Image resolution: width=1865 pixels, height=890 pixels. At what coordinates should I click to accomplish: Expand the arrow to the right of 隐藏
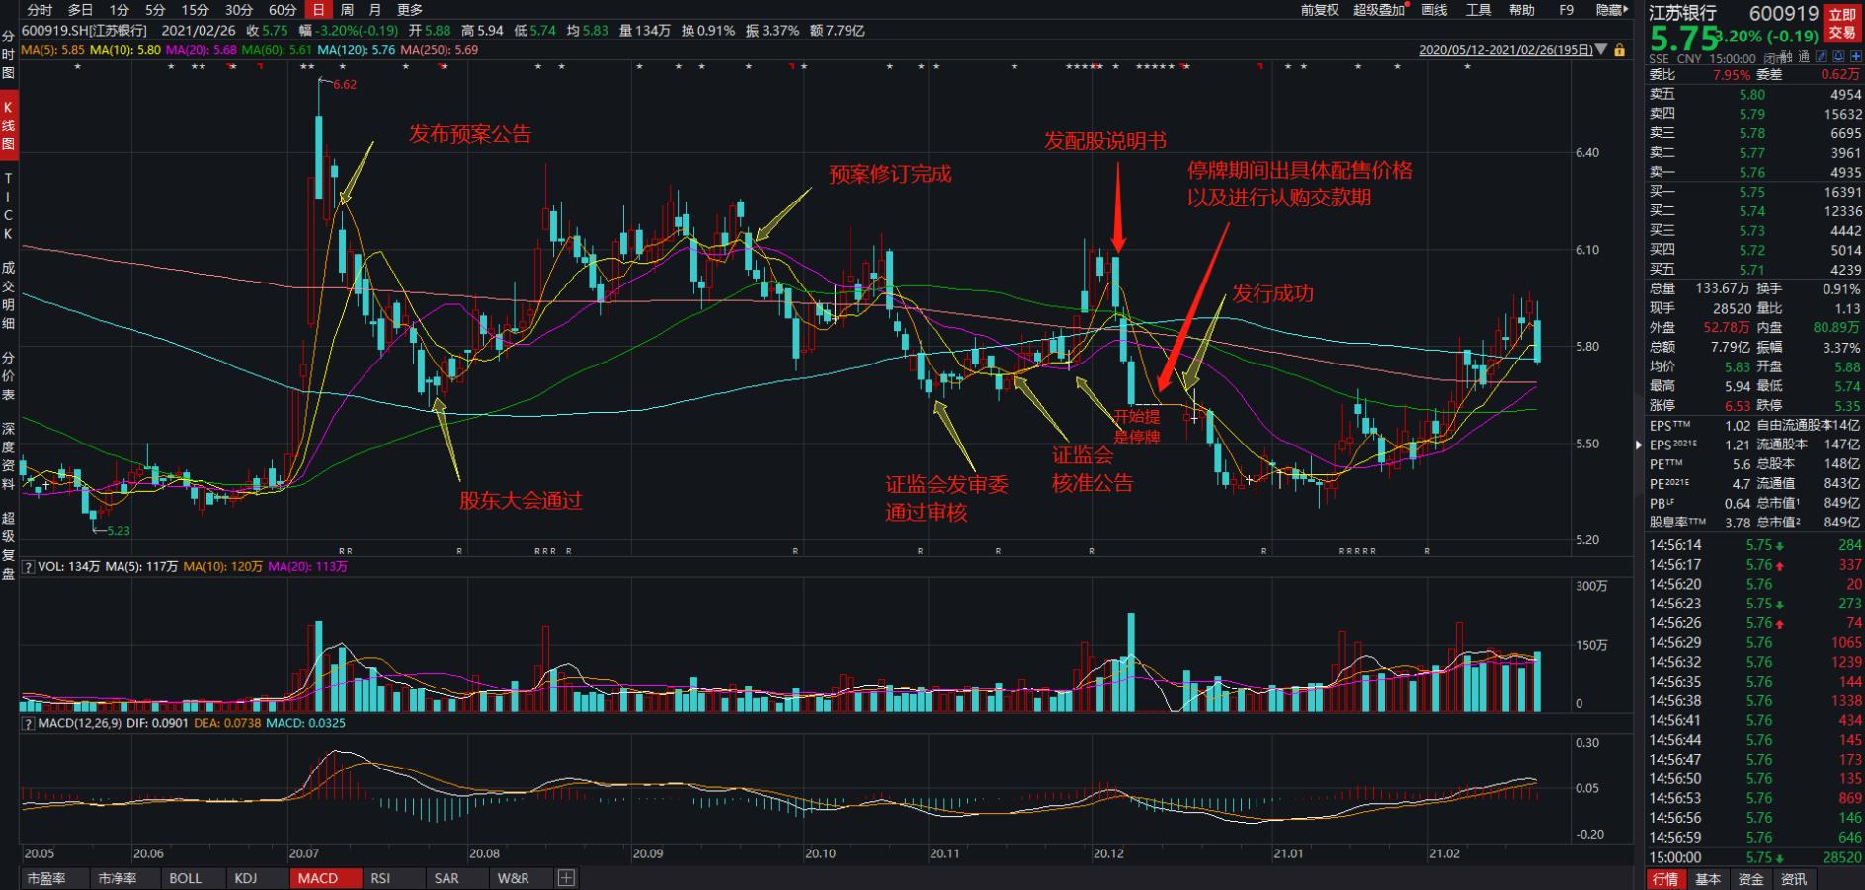(1628, 12)
